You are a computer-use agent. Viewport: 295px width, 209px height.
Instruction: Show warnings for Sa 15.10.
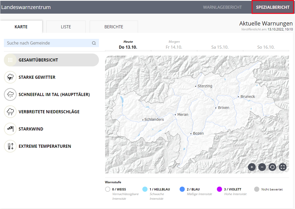[220, 47]
